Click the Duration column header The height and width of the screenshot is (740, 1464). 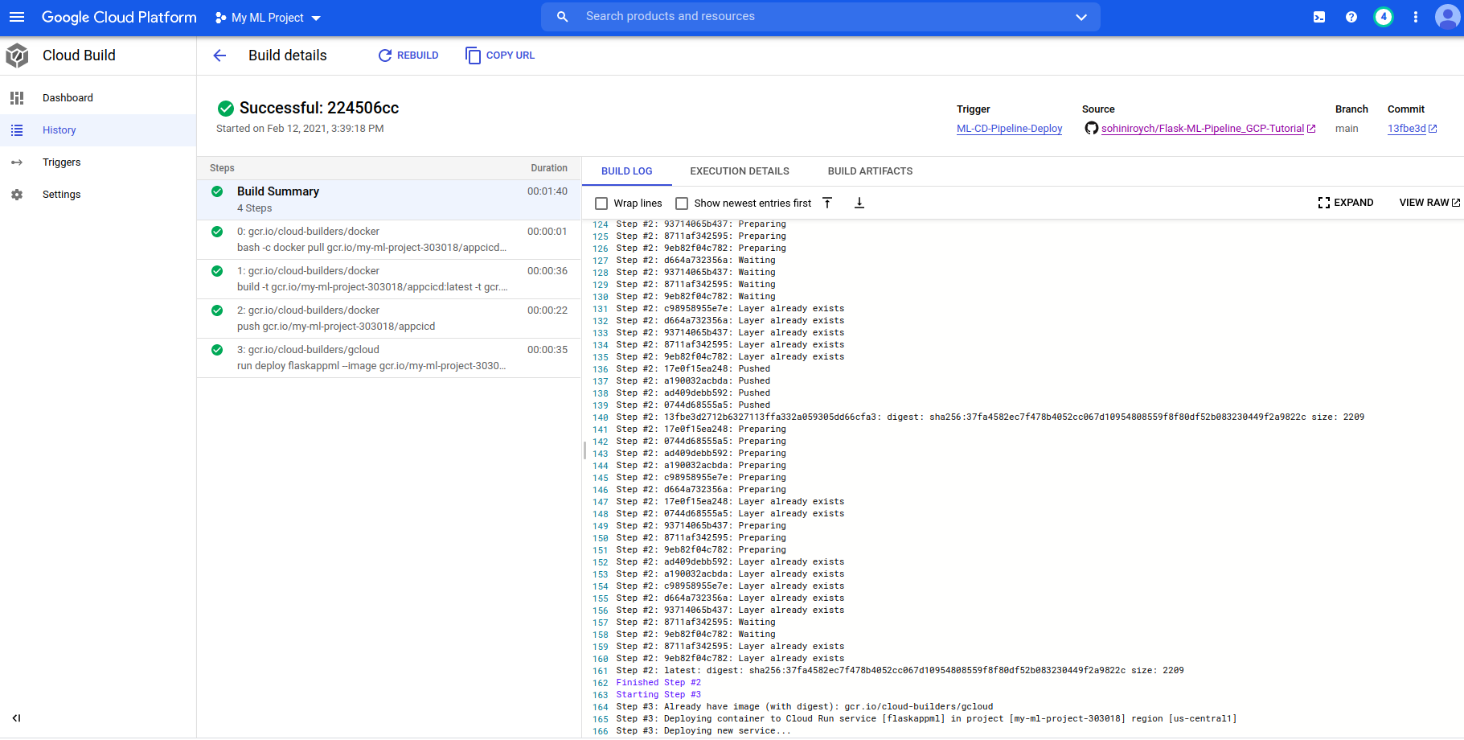549,168
